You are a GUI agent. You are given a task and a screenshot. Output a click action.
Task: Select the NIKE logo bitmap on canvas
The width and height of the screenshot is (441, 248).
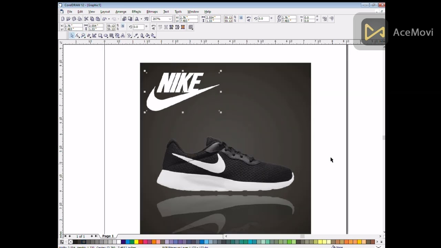click(183, 92)
